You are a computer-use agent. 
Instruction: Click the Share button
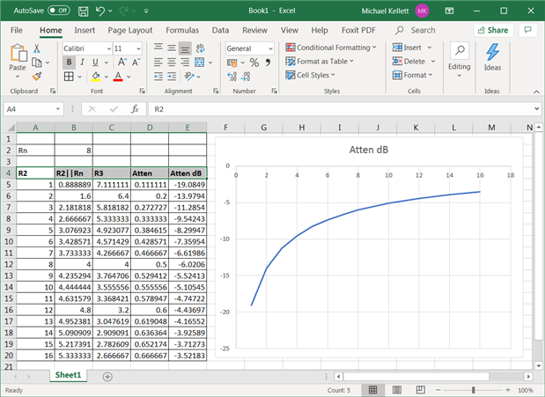(493, 29)
